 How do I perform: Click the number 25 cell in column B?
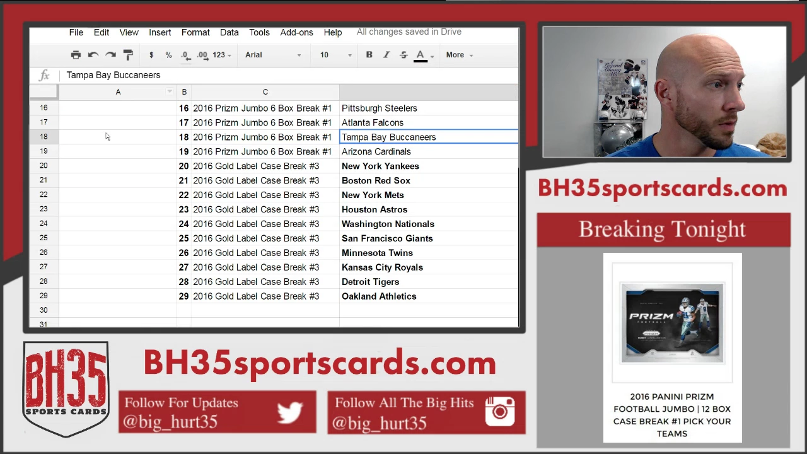pyautogui.click(x=184, y=238)
